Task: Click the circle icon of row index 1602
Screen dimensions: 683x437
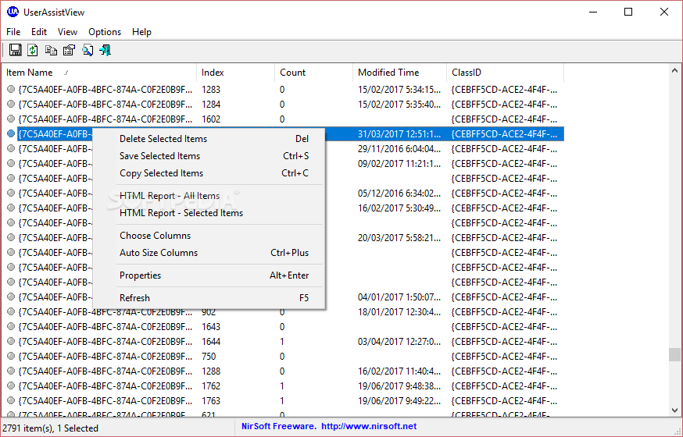Action: point(11,119)
